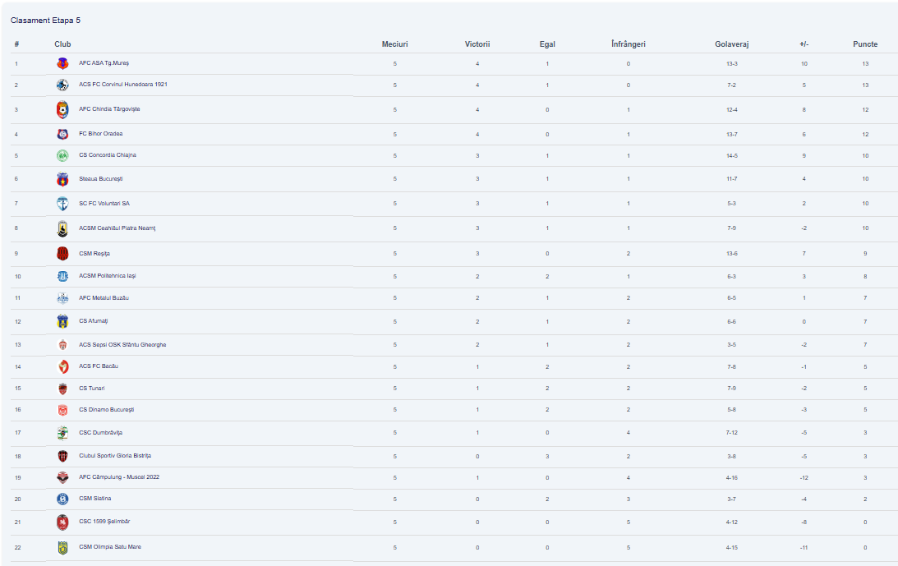
Task: Click the Puncte column header
Action: 865,44
